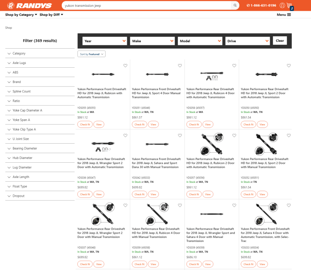Click the phone number 1-866-631-0196

tap(261, 6)
